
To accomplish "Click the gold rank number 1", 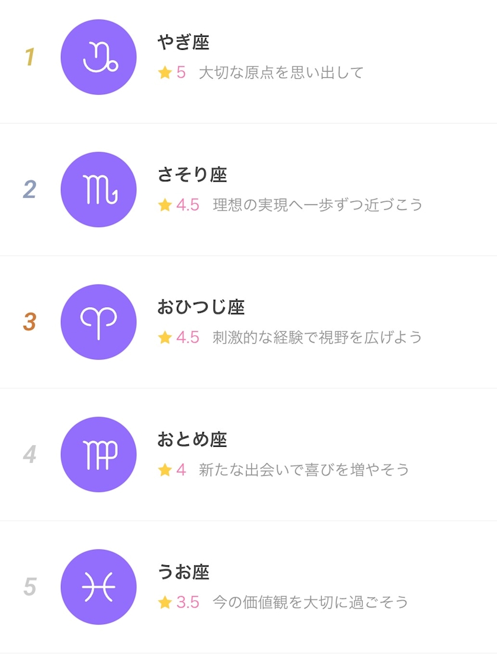I will pyautogui.click(x=30, y=57).
